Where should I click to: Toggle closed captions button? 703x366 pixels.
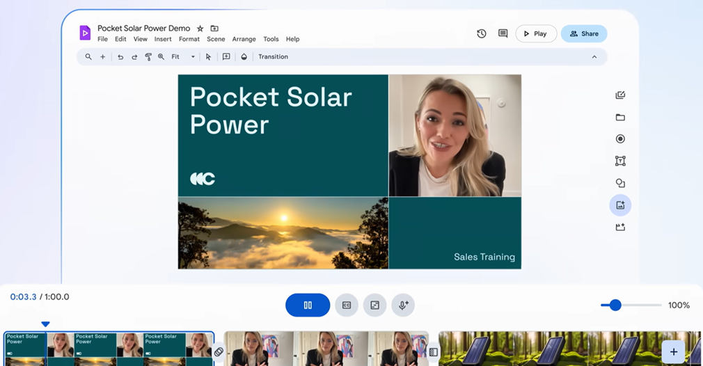(347, 305)
